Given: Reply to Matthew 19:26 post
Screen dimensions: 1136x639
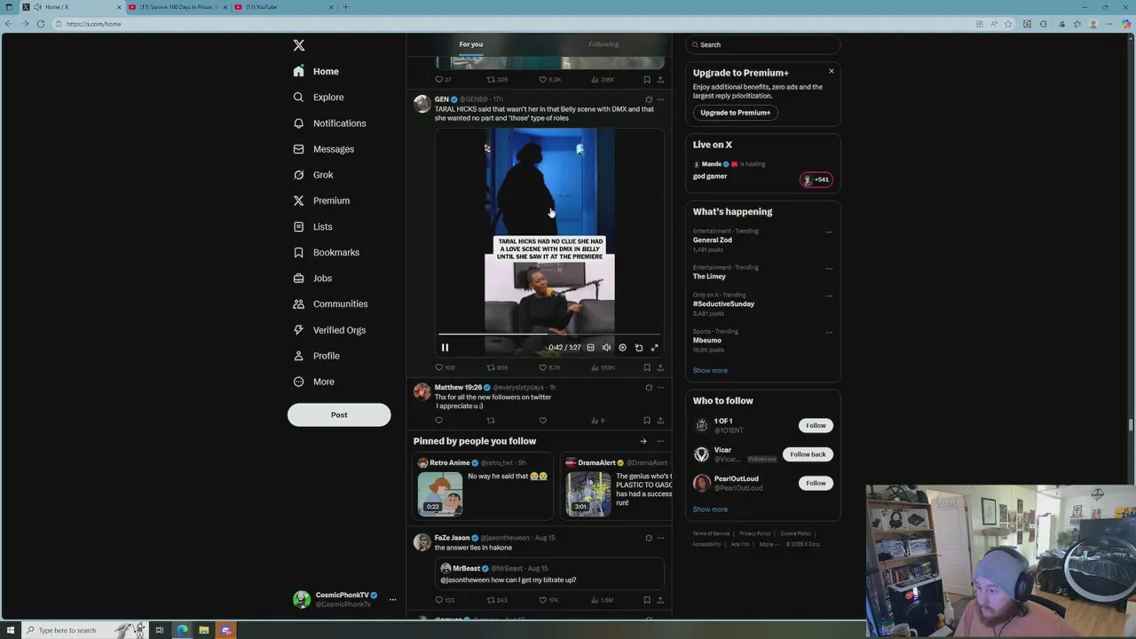Looking at the screenshot, I should (438, 421).
